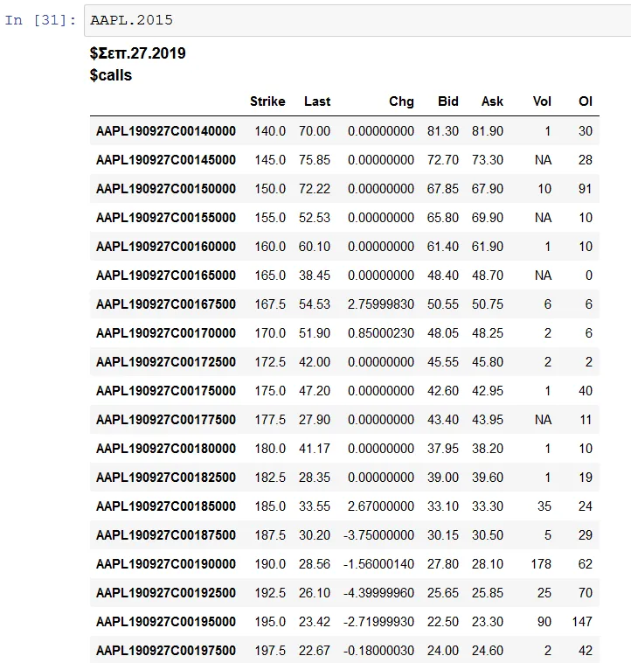Screen dimensions: 631x663
Task: Select row label AAPL190927C00192500
Action: (166, 593)
